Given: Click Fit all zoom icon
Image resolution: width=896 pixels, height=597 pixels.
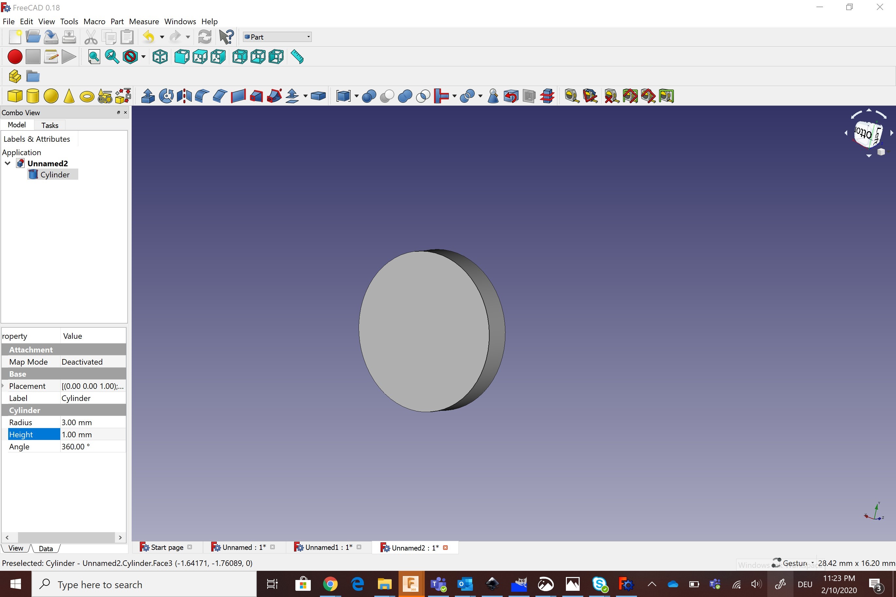Looking at the screenshot, I should tap(94, 57).
